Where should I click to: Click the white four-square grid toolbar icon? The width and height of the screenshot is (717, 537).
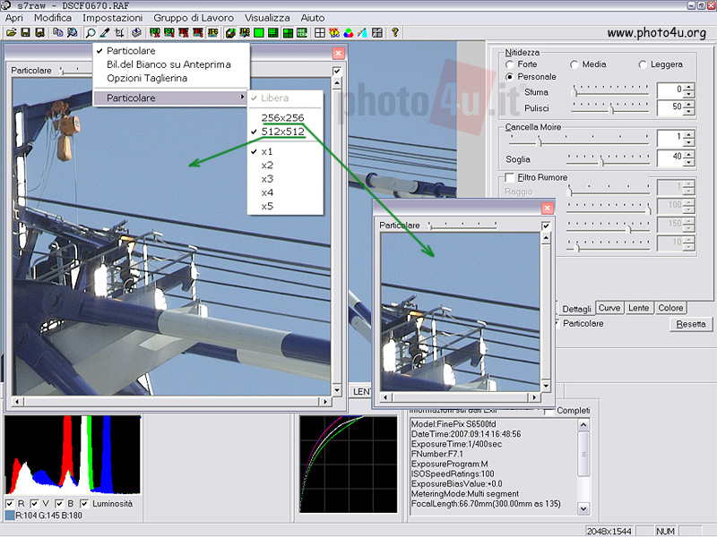coord(320,32)
